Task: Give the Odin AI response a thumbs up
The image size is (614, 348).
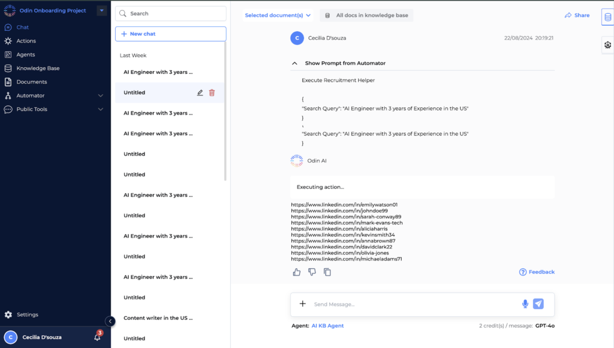Action: tap(297, 272)
